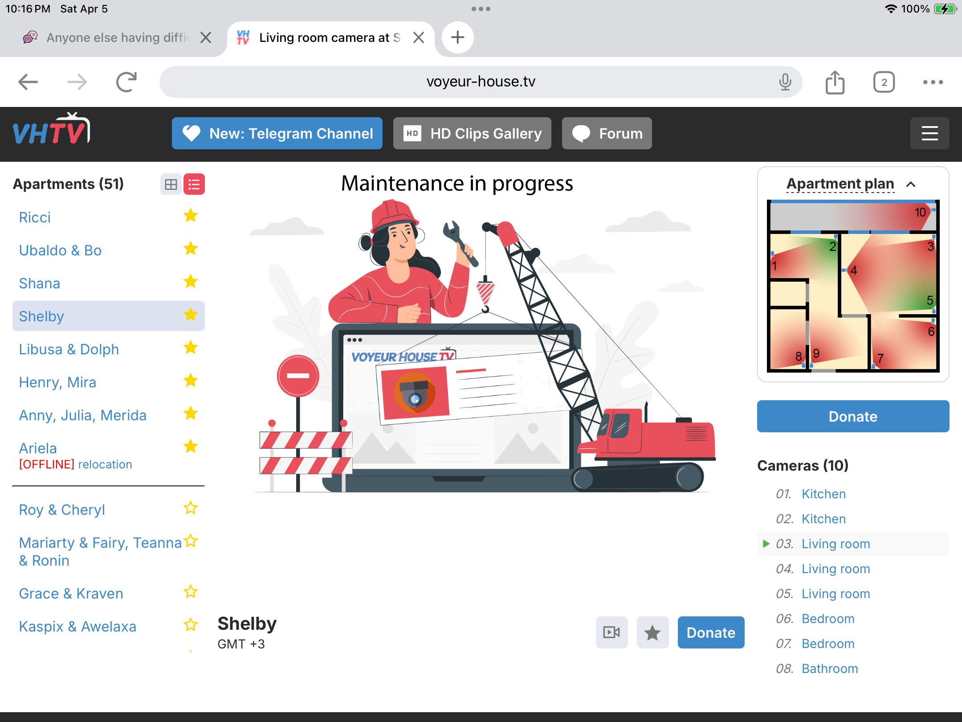
Task: Select the Shelby apartment row
Action: pyautogui.click(x=109, y=316)
